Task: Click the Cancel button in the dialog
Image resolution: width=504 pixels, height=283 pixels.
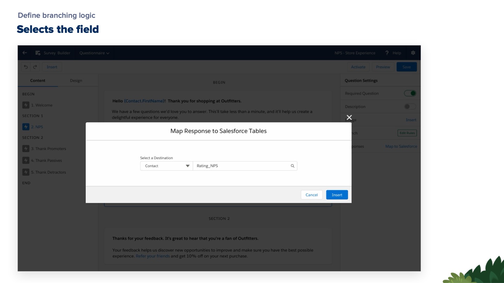Action: [x=311, y=195]
